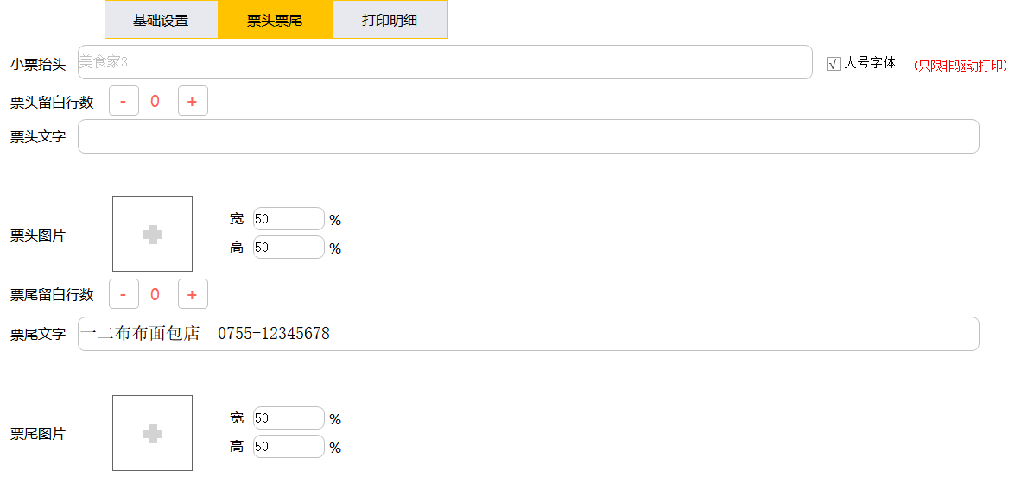Image resolution: width=1028 pixels, height=483 pixels.
Task: Click the footer blank lines count value
Action: coord(155,294)
